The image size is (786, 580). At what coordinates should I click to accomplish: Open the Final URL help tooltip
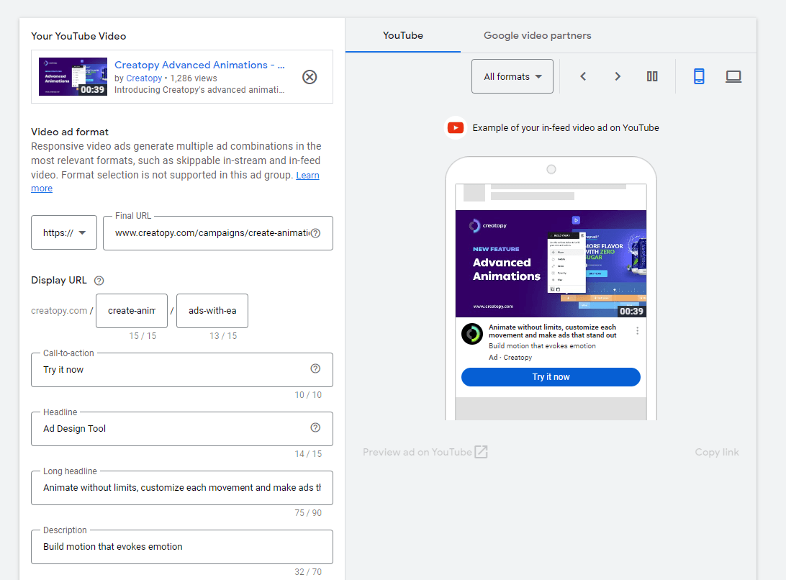[315, 233]
